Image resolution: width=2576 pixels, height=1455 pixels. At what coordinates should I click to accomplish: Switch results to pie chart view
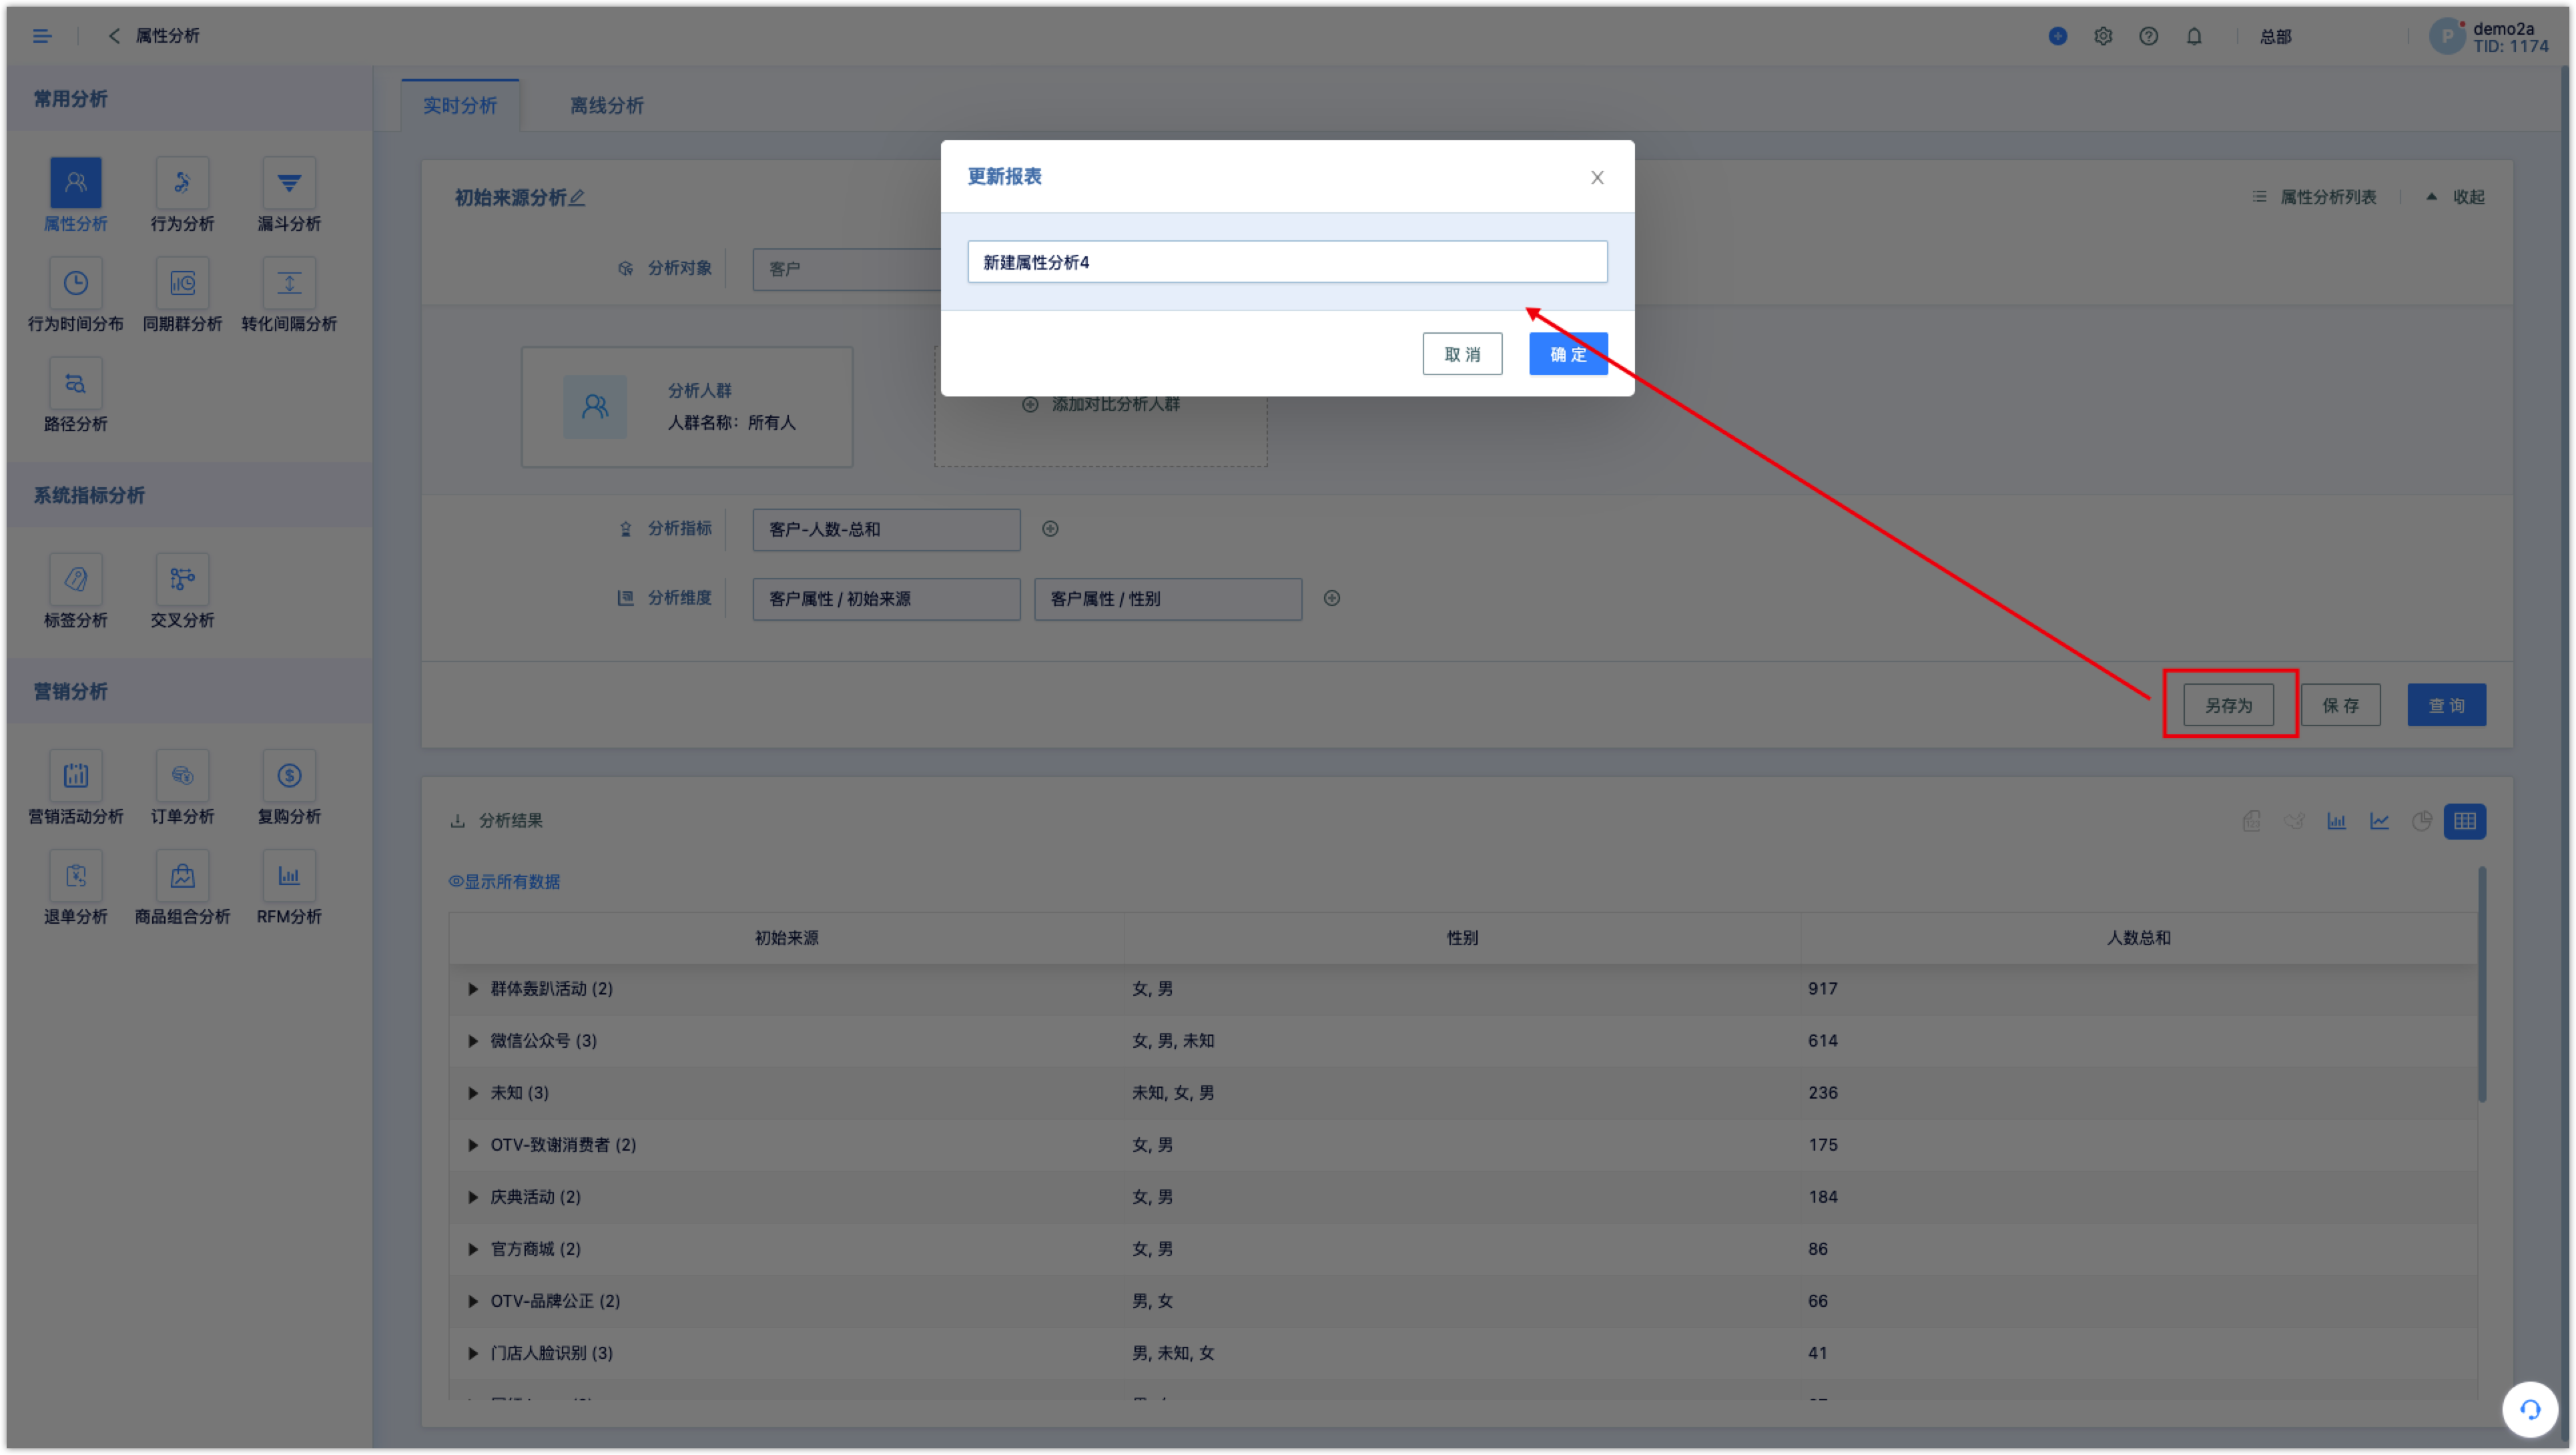2421,821
